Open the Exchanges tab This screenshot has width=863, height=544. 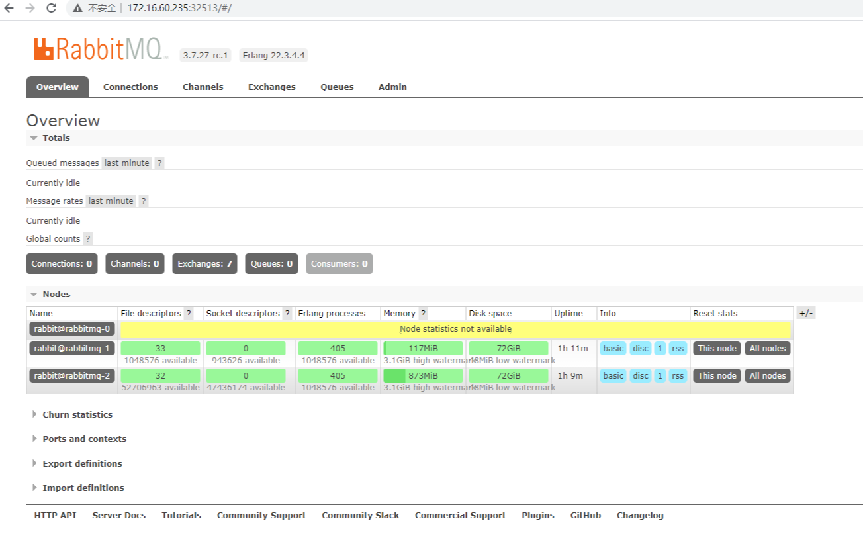[271, 87]
